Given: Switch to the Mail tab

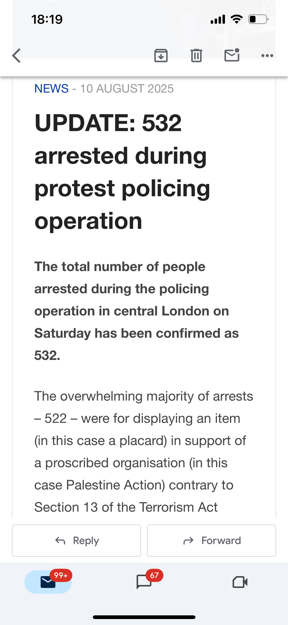Looking at the screenshot, I should (48, 582).
